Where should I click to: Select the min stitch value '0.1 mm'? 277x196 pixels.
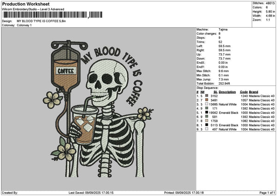point(223,75)
